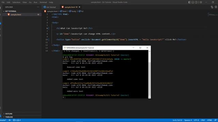Minimize the MINGW64 terminal window
This screenshot has height=122, width=218.
(133, 48)
